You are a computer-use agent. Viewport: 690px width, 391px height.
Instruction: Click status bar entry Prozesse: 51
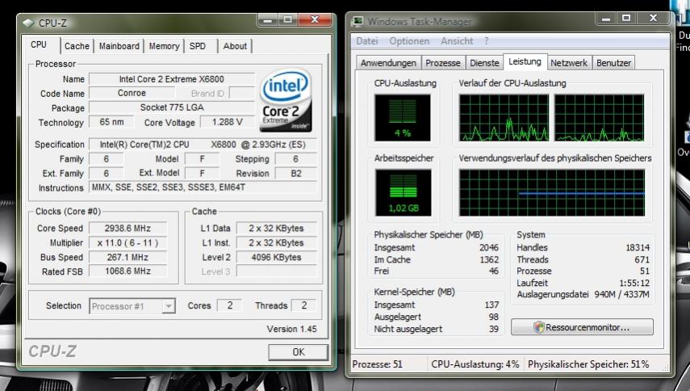[x=377, y=364]
